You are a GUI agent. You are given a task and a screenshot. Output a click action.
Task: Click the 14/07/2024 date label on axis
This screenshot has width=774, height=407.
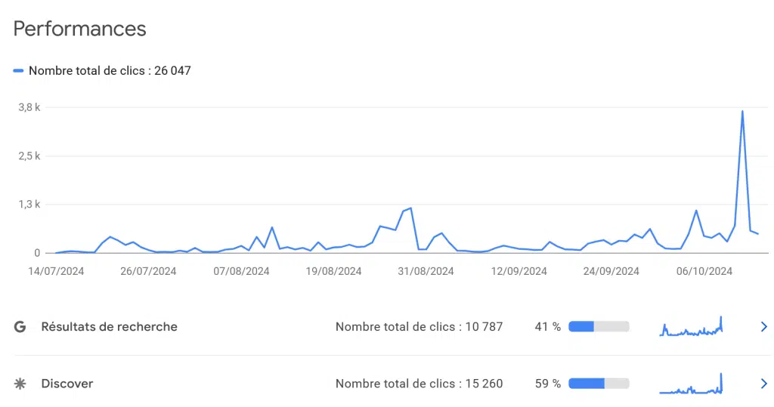[56, 271]
